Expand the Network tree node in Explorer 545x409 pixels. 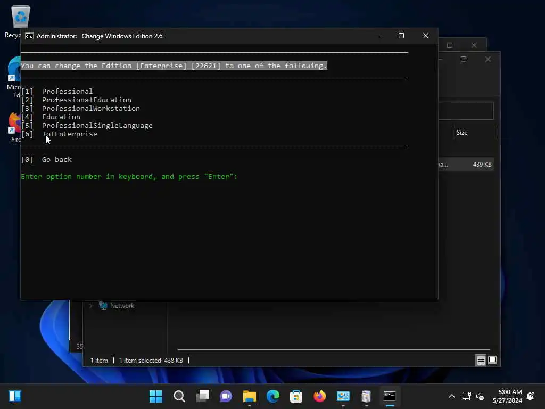pyautogui.click(x=90, y=306)
